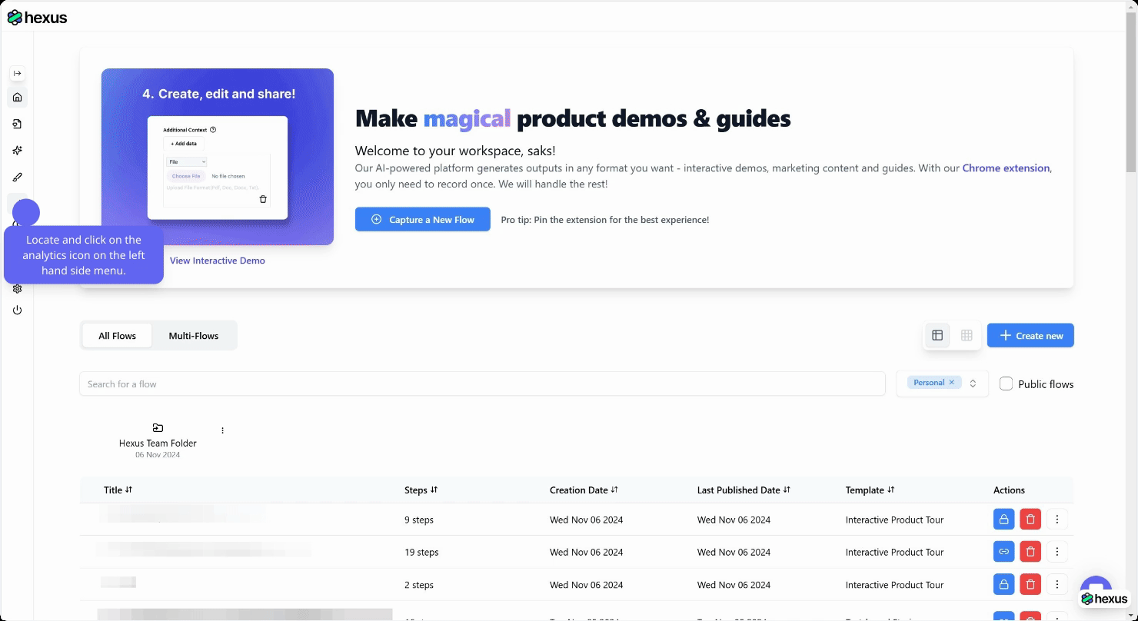Open the View Interactive Demo link
The image size is (1138, 621).
click(x=218, y=261)
